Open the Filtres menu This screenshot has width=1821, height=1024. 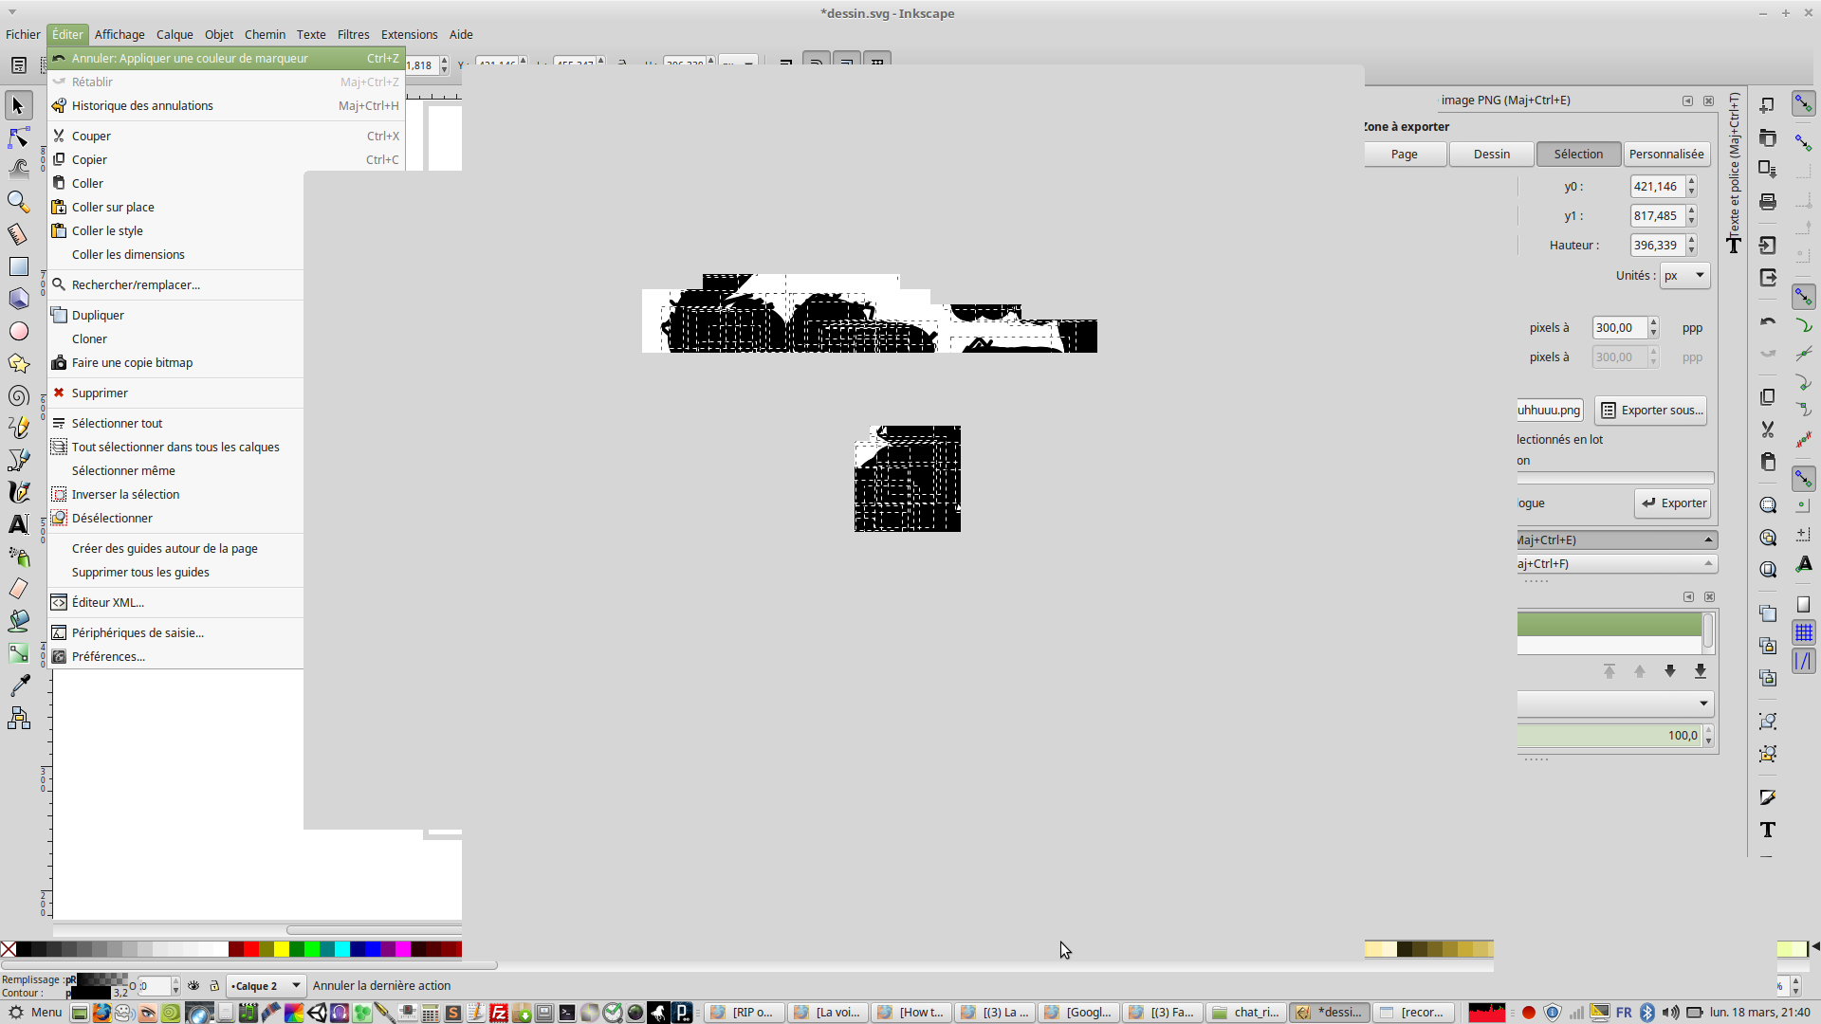353,34
